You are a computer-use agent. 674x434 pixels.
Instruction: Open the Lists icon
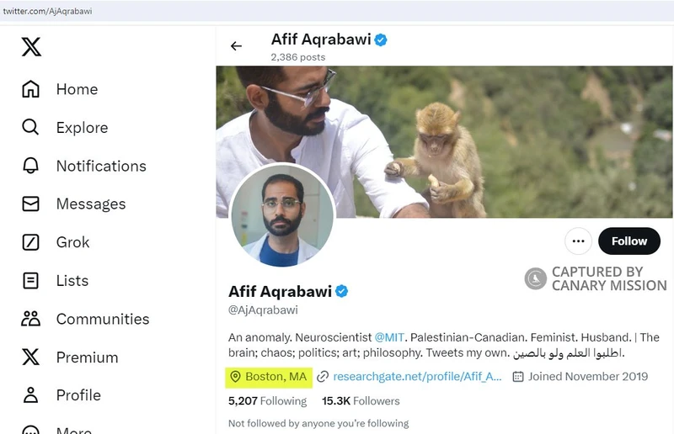click(31, 281)
